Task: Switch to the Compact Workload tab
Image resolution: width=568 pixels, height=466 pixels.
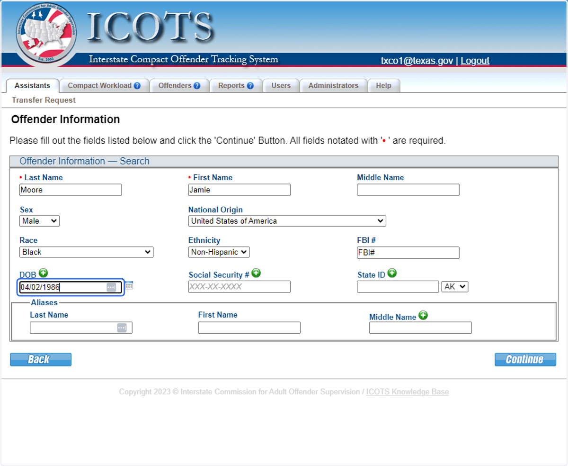Action: 105,86
